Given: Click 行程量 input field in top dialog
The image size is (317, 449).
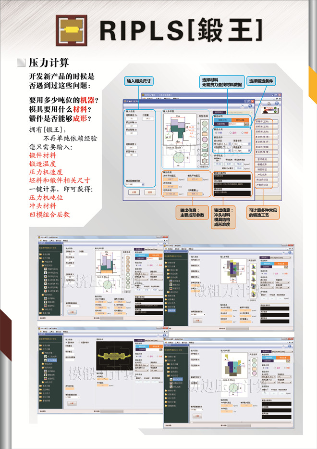Looking at the screenshot, I should [x=148, y=118].
